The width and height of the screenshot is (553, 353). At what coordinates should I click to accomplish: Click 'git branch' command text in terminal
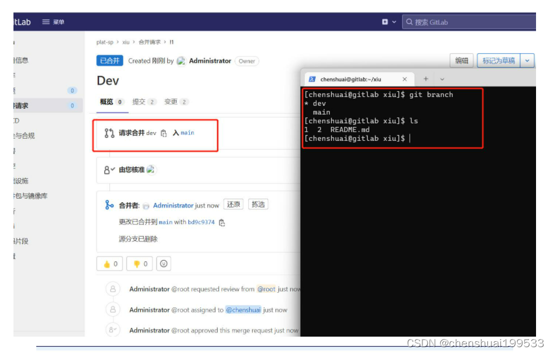pyautogui.click(x=431, y=95)
